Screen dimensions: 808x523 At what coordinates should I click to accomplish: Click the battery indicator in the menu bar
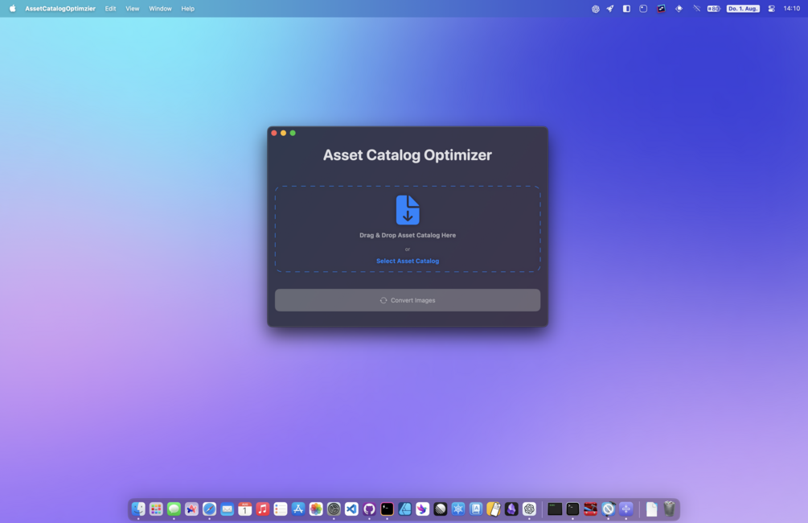(x=713, y=8)
